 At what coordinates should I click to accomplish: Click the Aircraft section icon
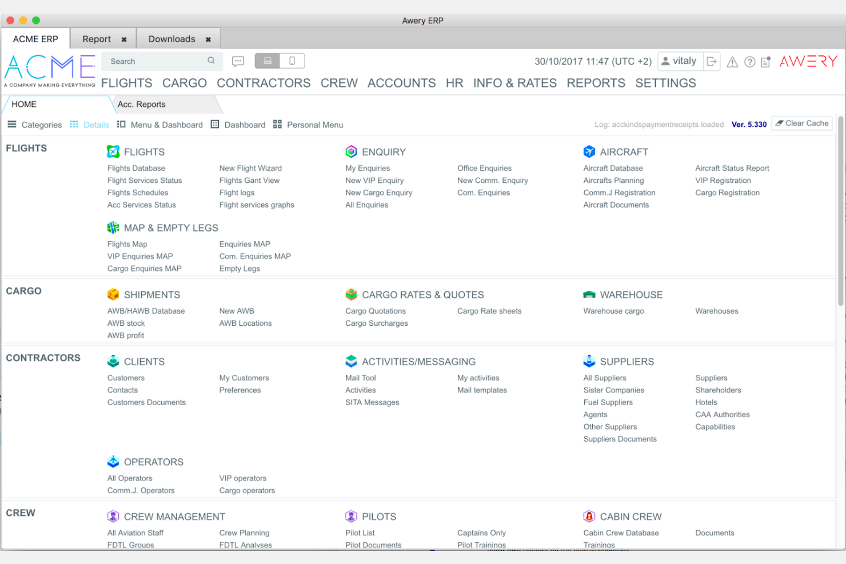589,151
